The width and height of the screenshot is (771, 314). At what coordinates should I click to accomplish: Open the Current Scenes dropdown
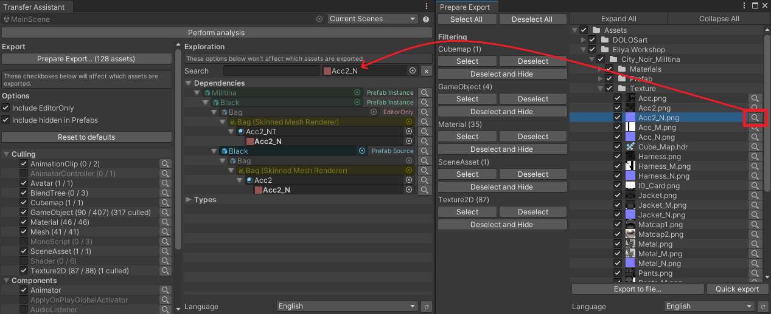[372, 19]
